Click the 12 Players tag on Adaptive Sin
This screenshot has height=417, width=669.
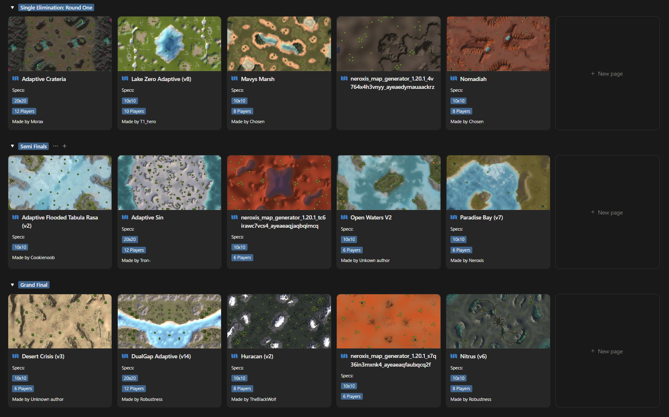click(x=134, y=250)
